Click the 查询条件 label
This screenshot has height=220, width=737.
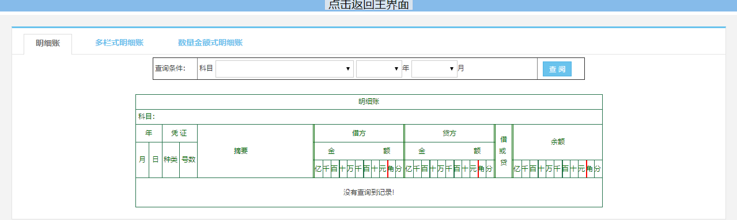click(170, 68)
